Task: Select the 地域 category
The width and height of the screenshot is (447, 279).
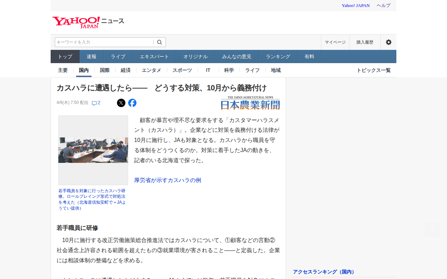Action: [x=276, y=70]
